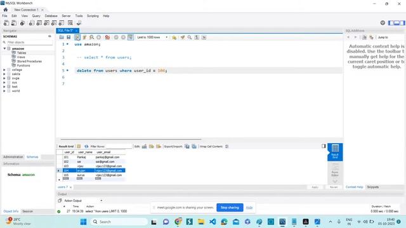406x228 pixels.
Task: Expand the college schema
Action: coord(4,70)
